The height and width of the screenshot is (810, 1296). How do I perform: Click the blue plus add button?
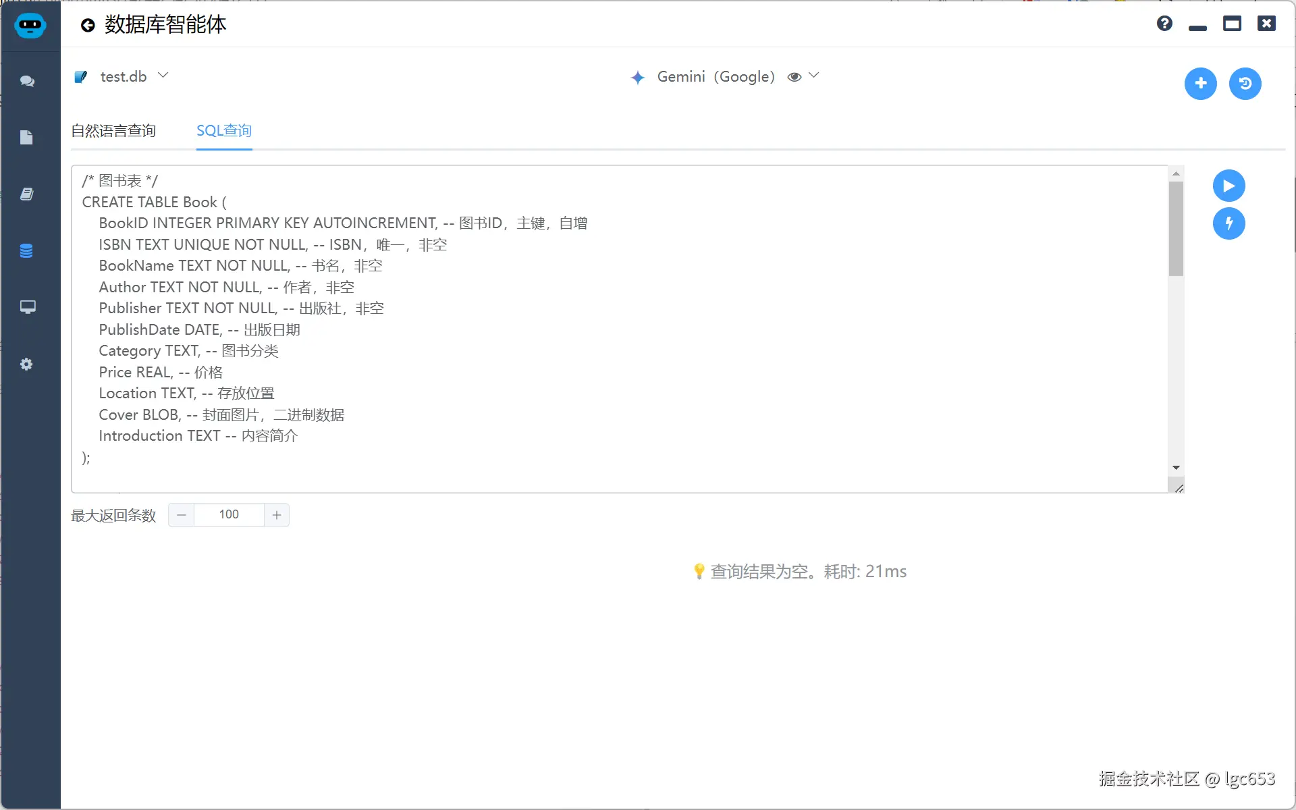tap(1200, 84)
